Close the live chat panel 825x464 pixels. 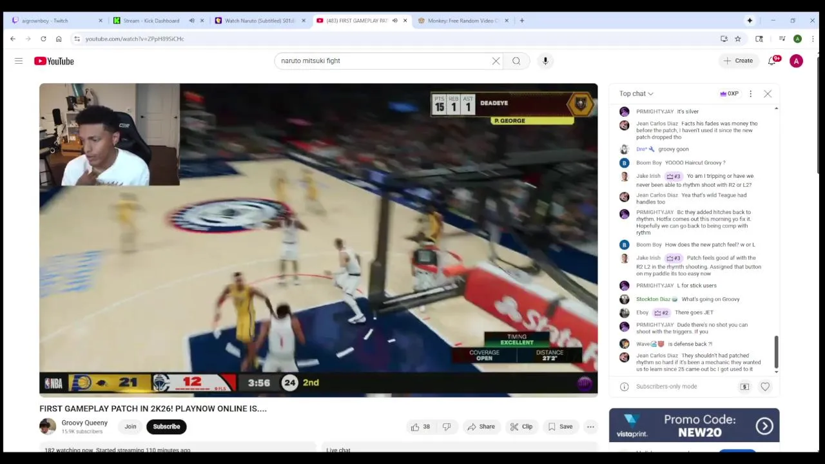point(768,94)
